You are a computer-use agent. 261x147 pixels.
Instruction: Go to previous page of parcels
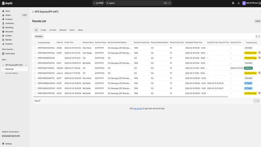pyautogui.click(x=255, y=101)
